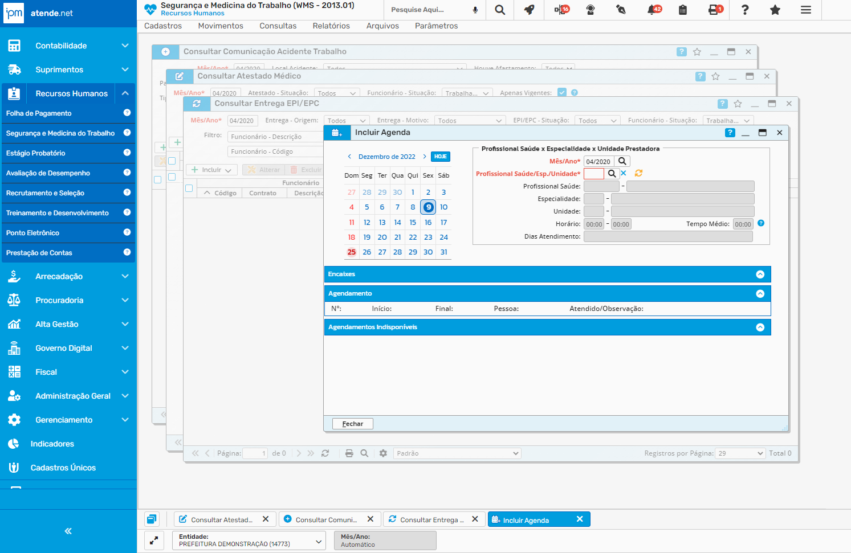Screen dimensions: 851x553
Task: Click the Profissional Saúde/Esp./Unidade input field
Action: (x=594, y=174)
